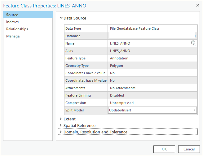Close the Feature Class Properties dialog
The width and height of the screenshot is (203, 156).
197,5
